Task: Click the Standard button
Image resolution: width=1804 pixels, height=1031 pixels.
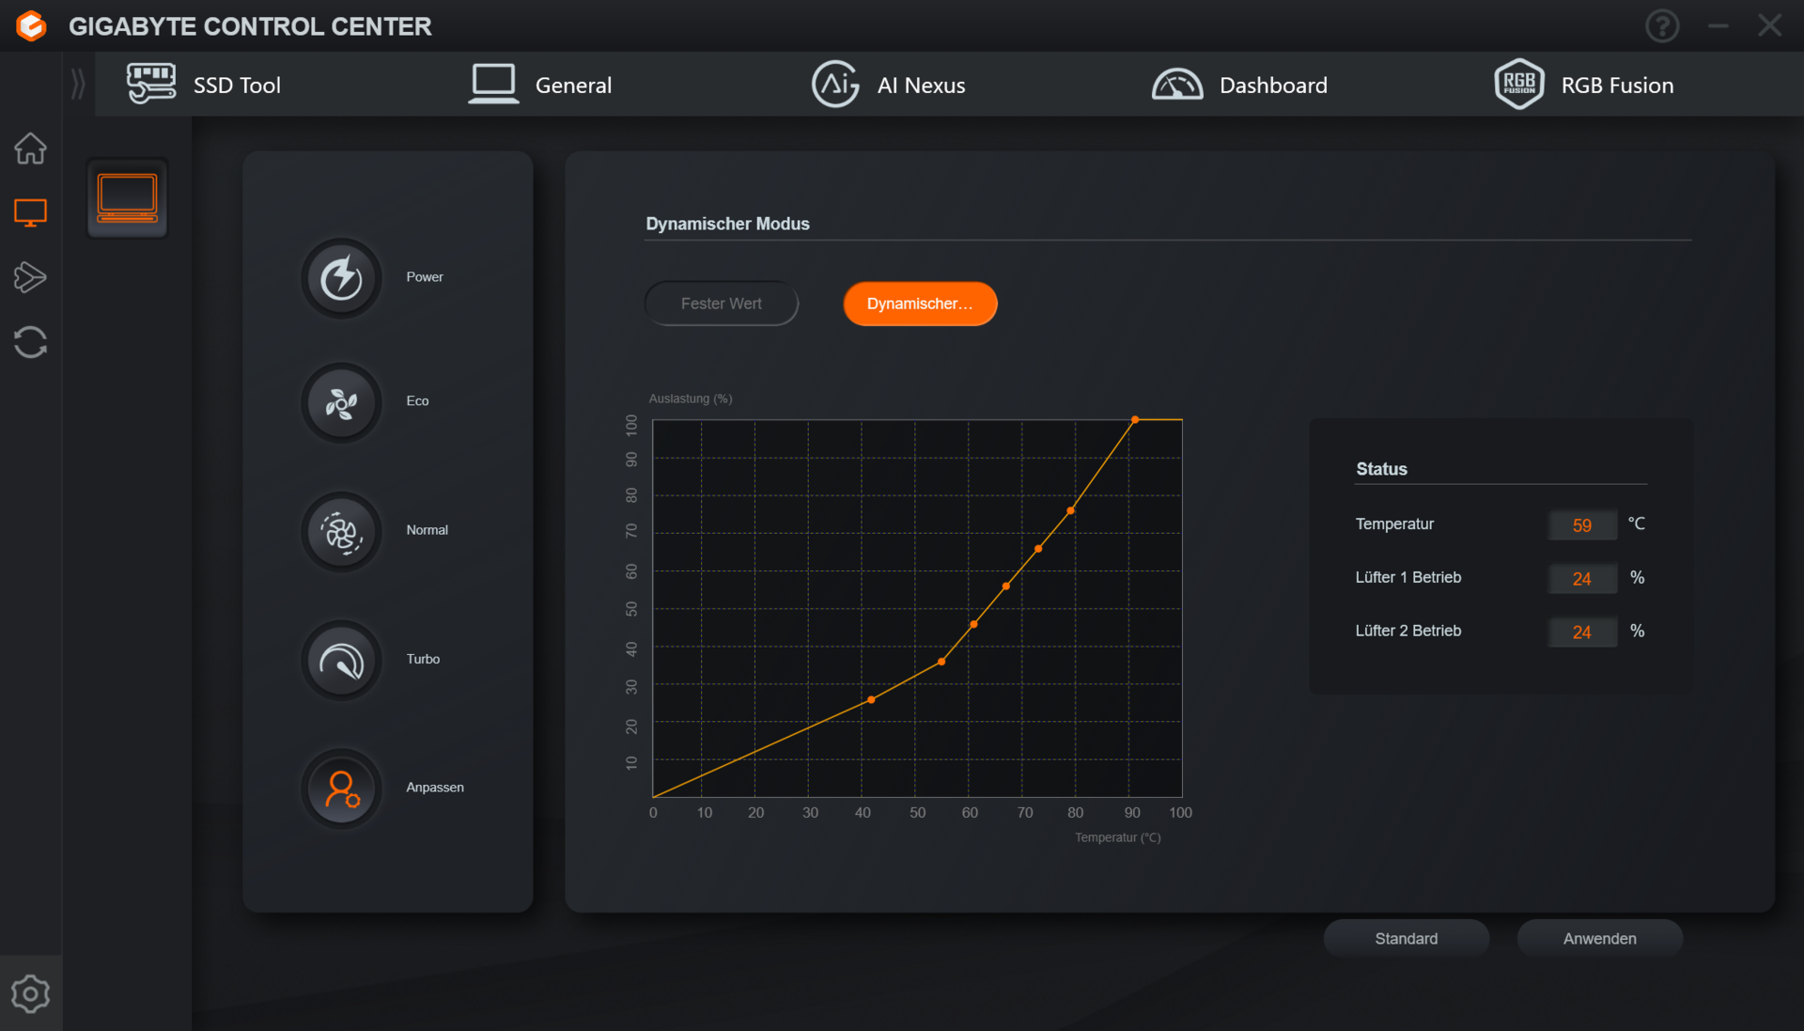Action: coord(1406,938)
